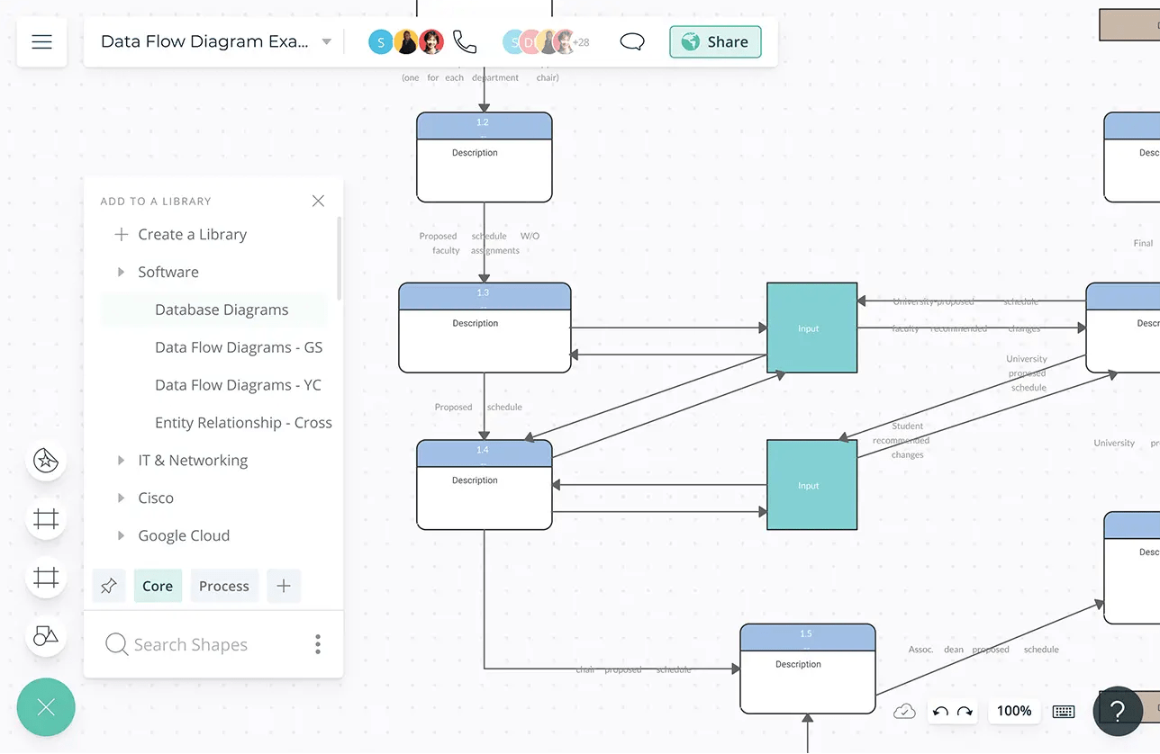Redo the last change
This screenshot has width=1160, height=754.
tap(964, 711)
